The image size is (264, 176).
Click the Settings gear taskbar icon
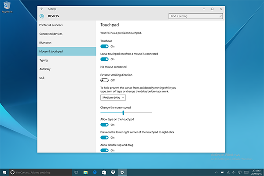(122, 172)
